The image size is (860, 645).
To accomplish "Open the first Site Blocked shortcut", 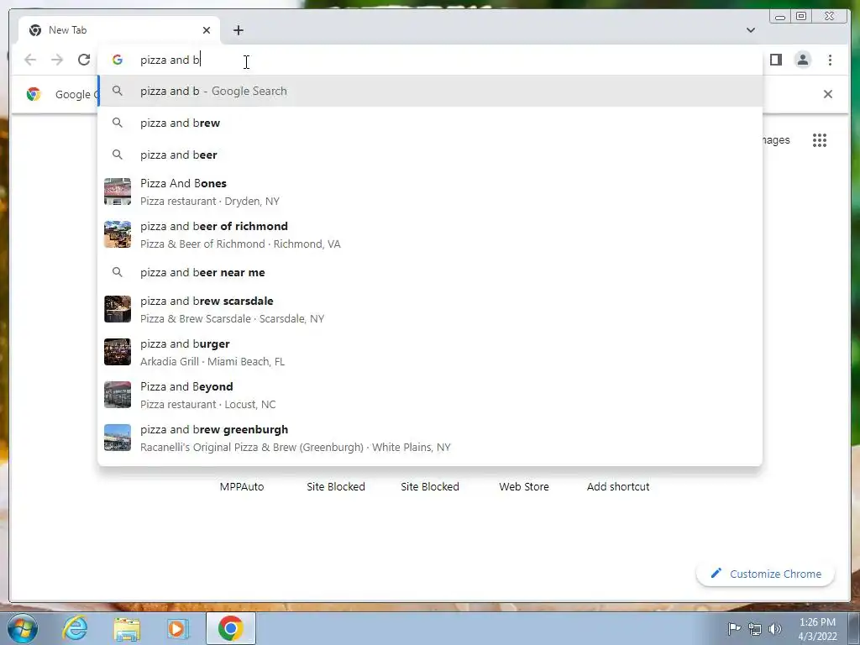I will click(336, 486).
